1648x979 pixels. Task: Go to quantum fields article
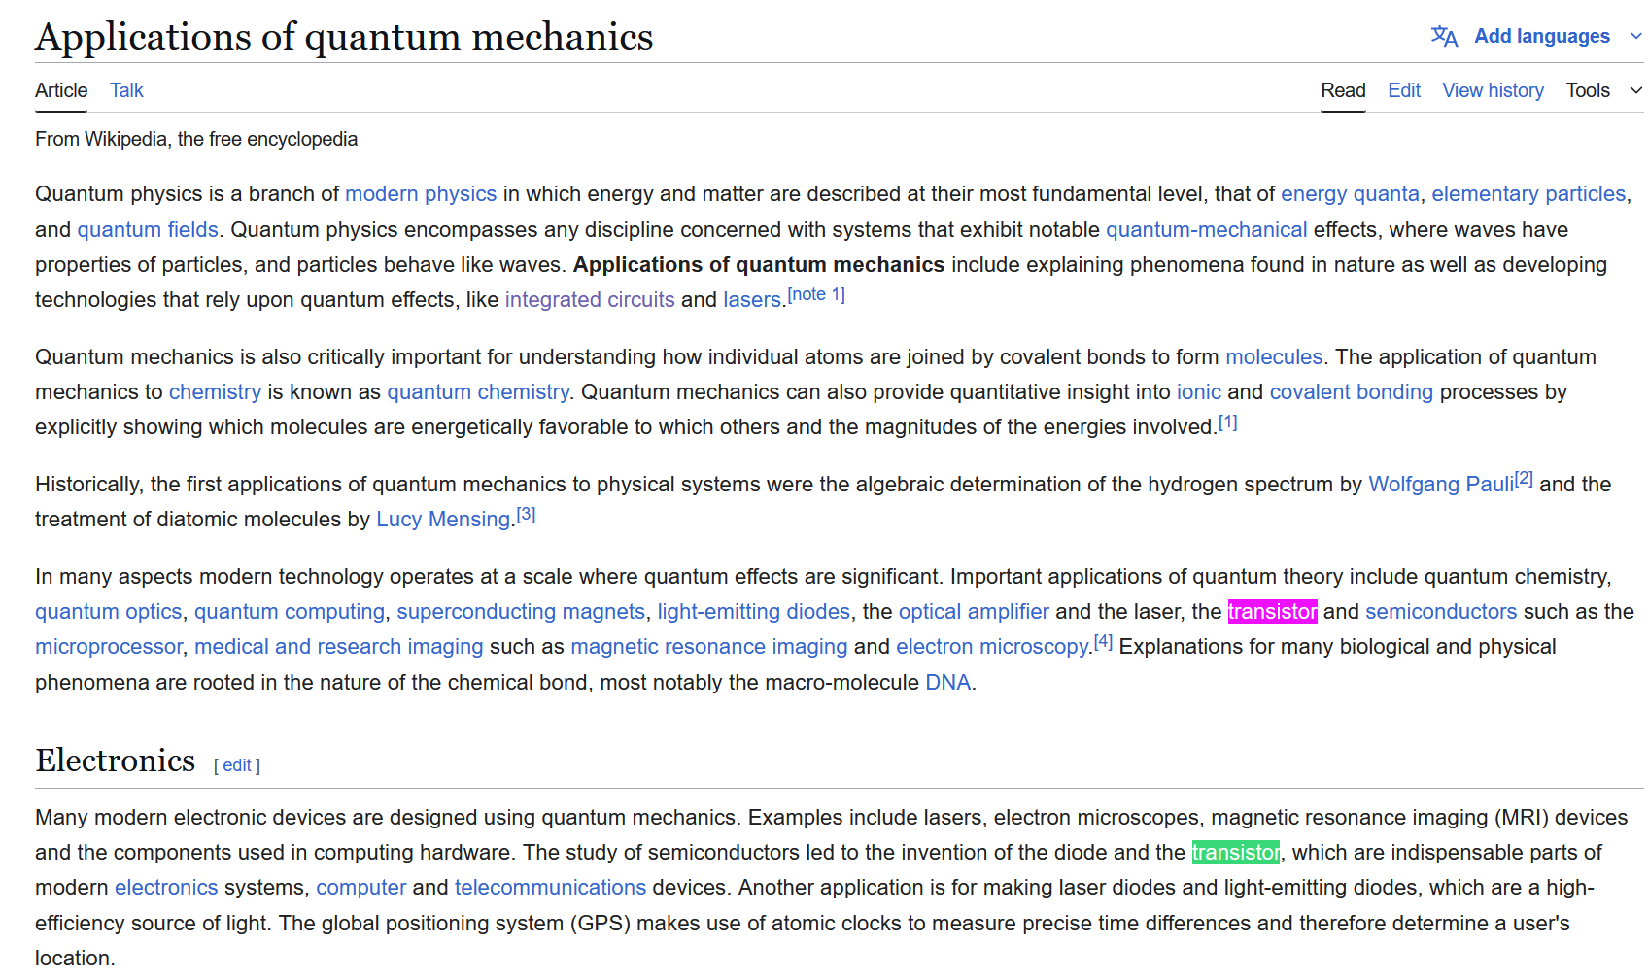[x=148, y=230]
